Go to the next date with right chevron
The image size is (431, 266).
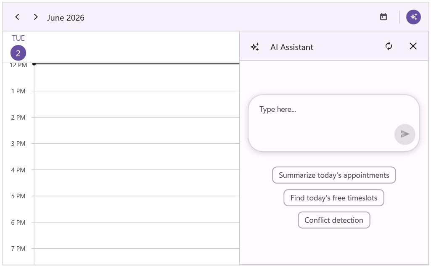35,17
